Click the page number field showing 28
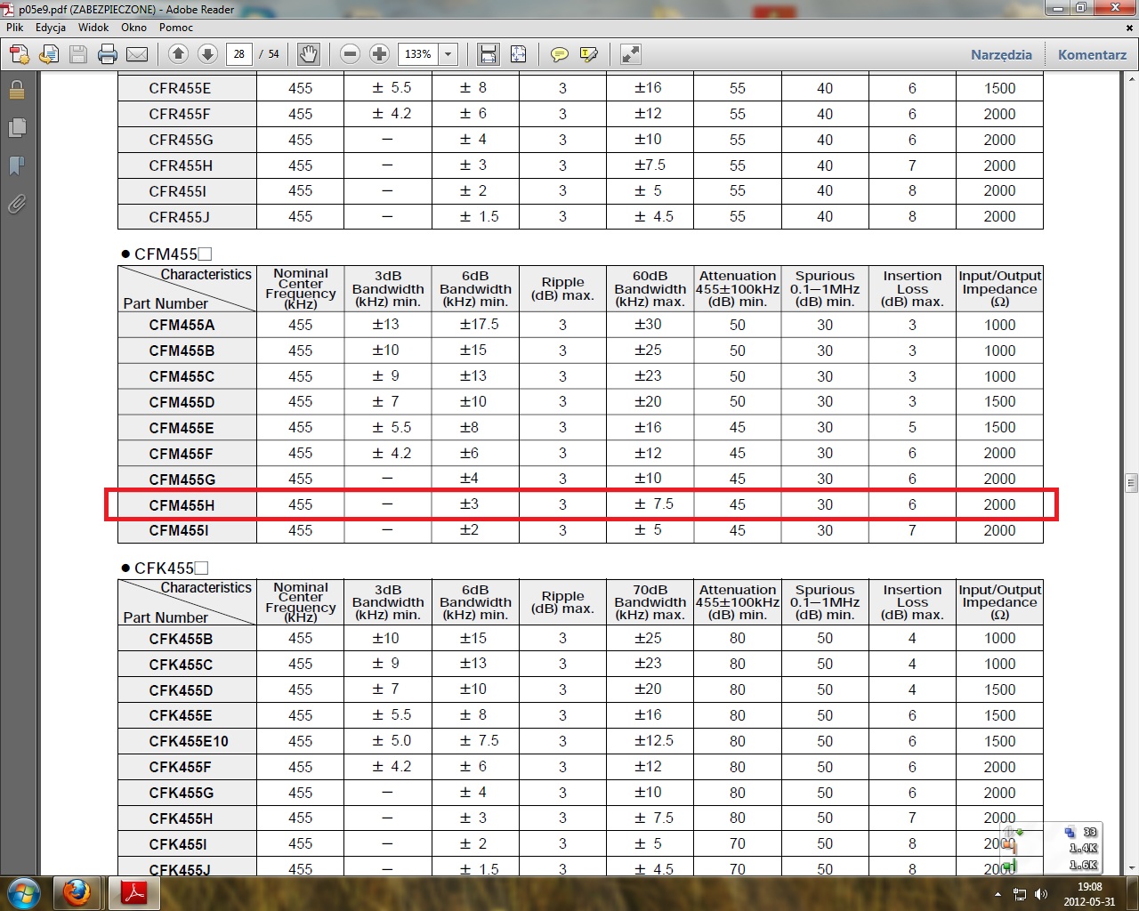Image resolution: width=1139 pixels, height=911 pixels. pos(238,54)
